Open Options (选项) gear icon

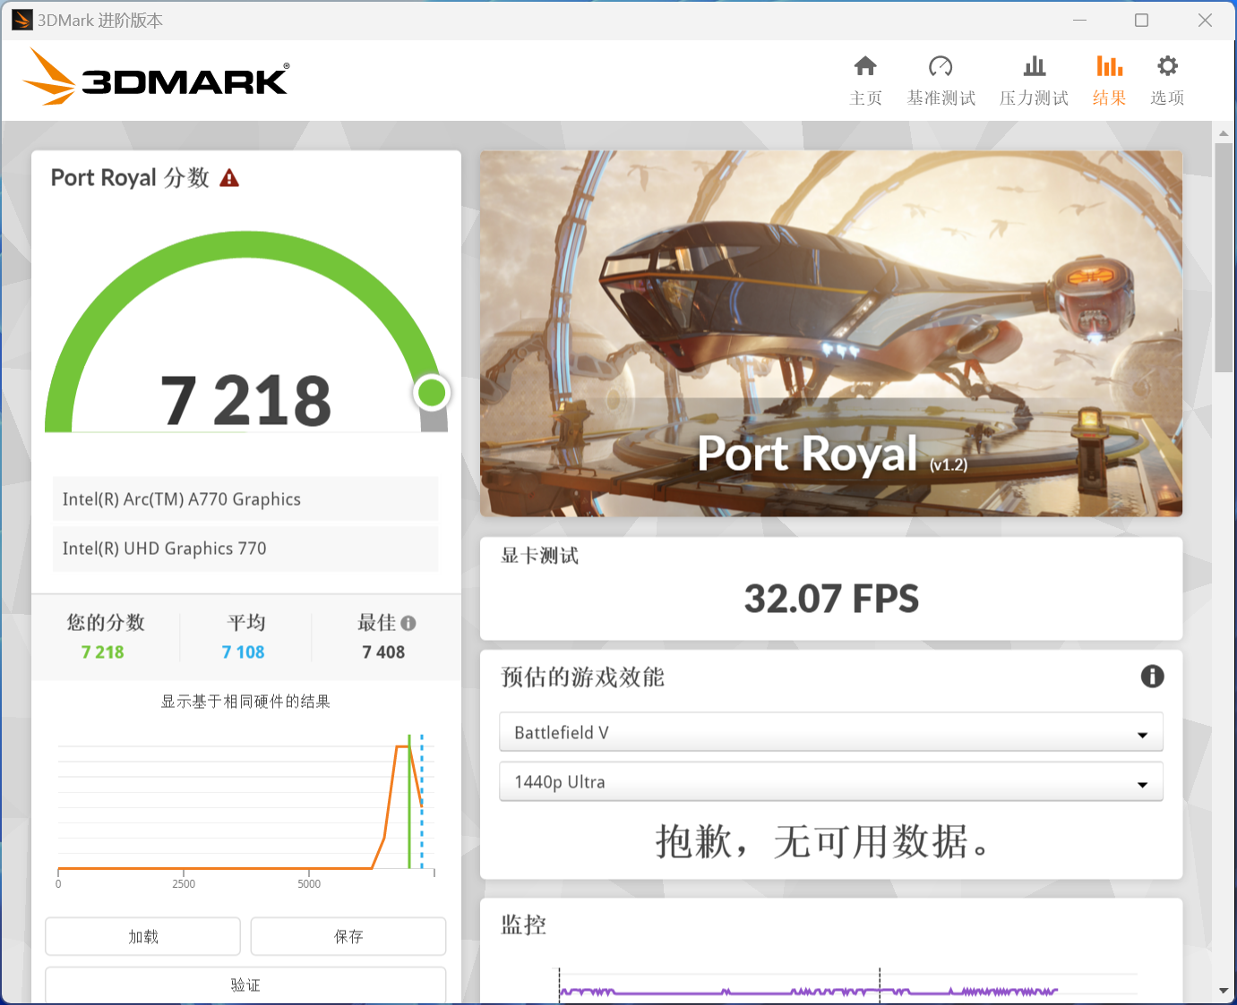coord(1167,67)
